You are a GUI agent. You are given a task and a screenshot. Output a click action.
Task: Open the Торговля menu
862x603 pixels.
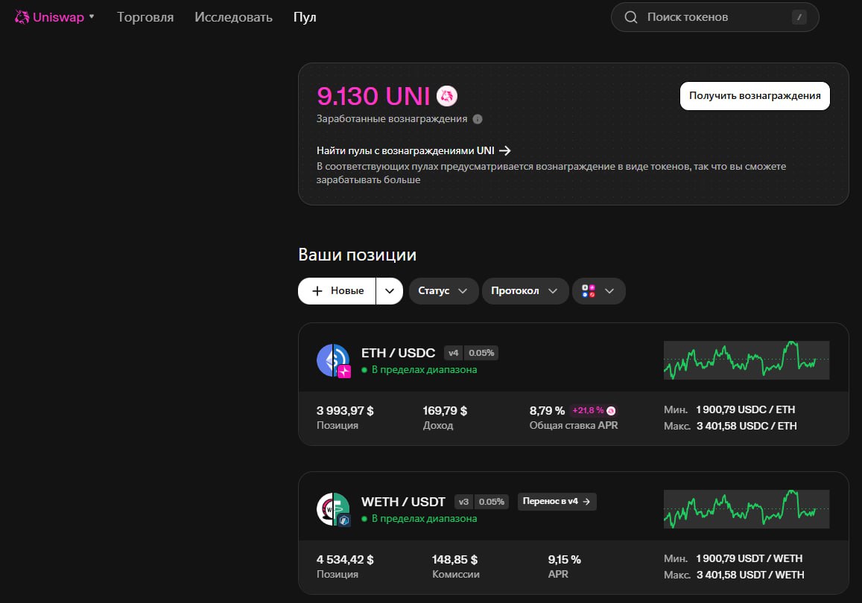(x=145, y=17)
